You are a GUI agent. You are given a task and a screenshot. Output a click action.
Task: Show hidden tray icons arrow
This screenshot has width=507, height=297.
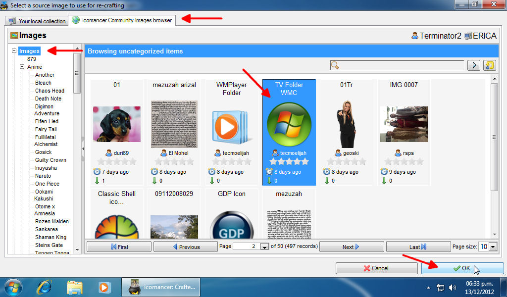(428, 287)
